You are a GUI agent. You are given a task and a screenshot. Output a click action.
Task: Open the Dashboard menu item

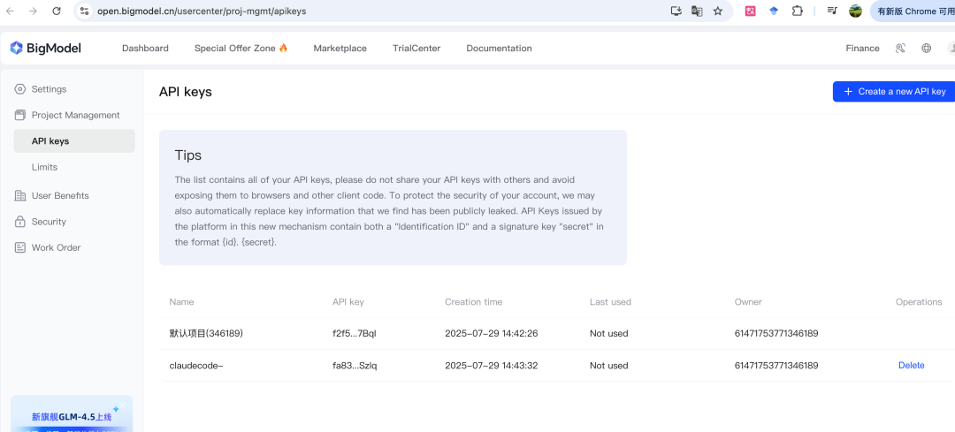(x=145, y=48)
